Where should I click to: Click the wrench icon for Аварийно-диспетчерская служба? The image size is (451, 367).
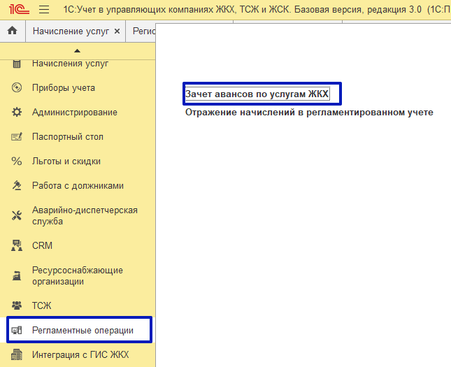(x=17, y=215)
